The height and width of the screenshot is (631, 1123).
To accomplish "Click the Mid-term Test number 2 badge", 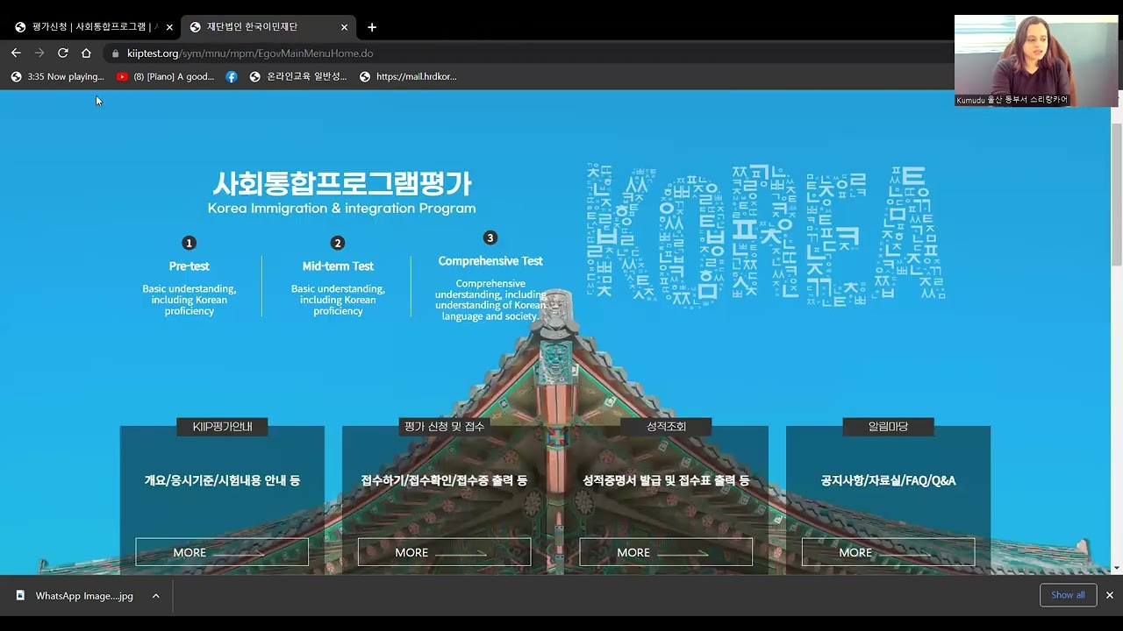I will [x=338, y=243].
